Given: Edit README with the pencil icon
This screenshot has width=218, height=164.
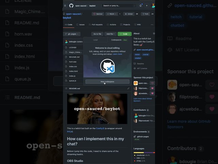Looking at the screenshot, I should coord(128,88).
